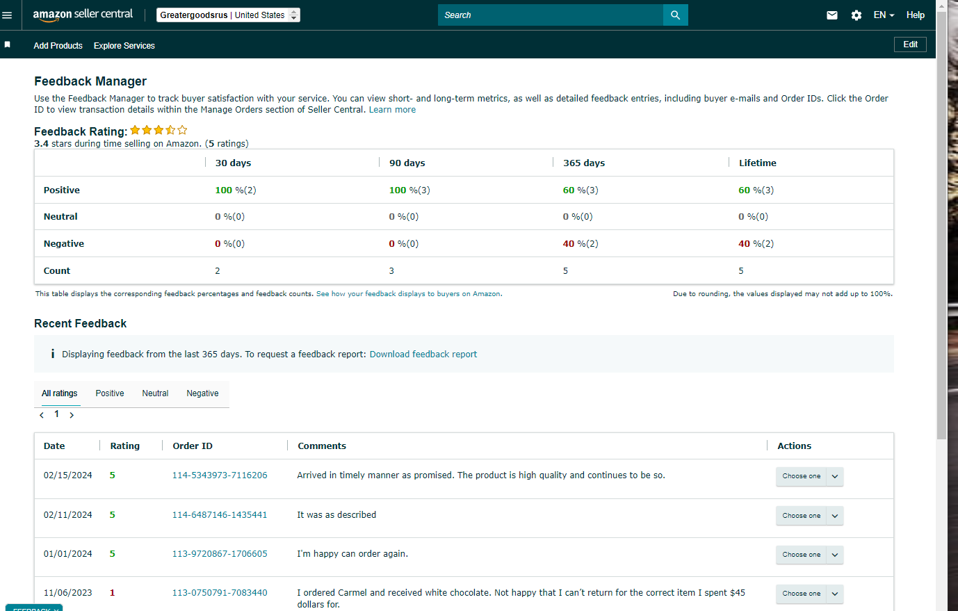Click the comment 'It was as described'
This screenshot has height=611, width=958.
coord(336,515)
